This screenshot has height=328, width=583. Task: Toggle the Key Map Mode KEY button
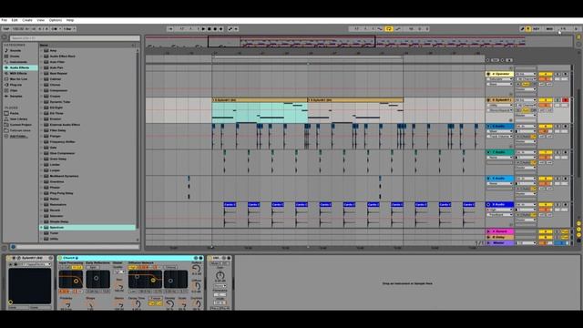pyautogui.click(x=537, y=29)
